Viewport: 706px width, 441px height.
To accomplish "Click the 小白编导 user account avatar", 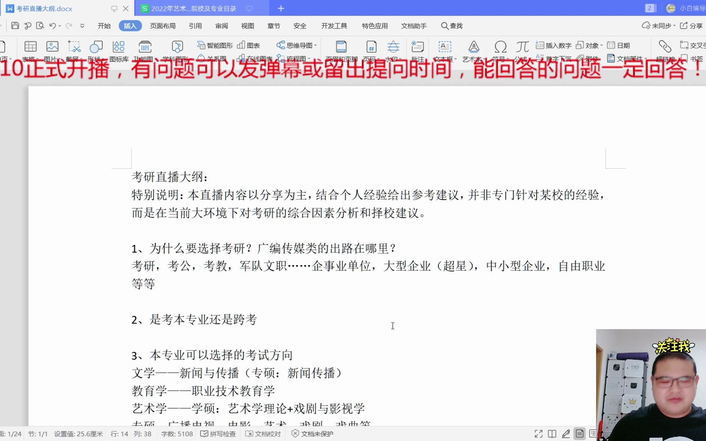I will click(x=671, y=9).
